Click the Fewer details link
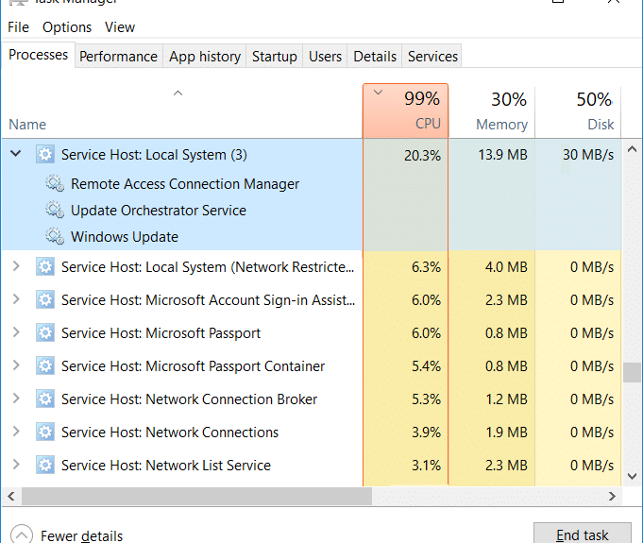 tap(81, 535)
